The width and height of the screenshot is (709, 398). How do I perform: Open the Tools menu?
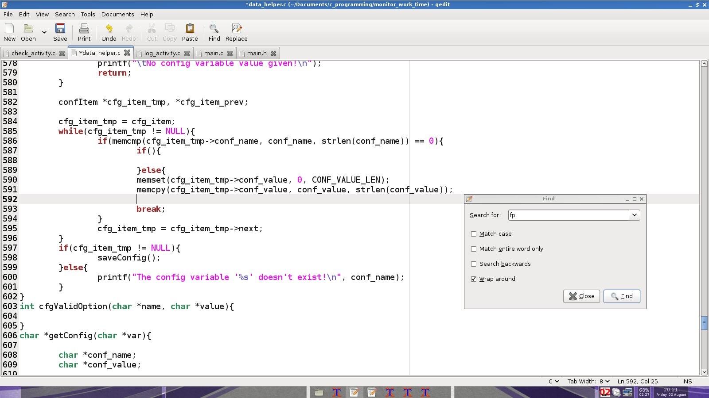88,14
